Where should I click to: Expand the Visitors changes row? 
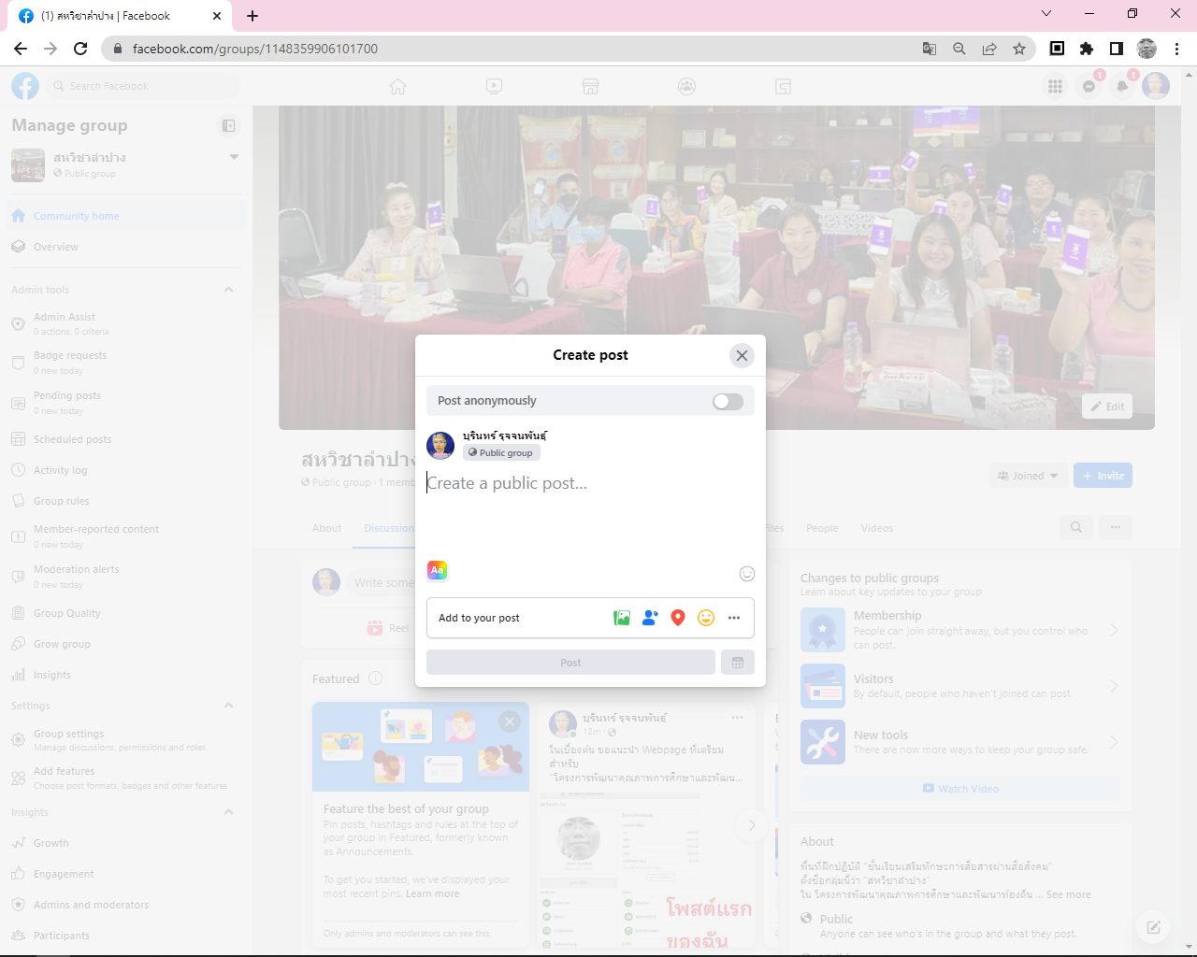(x=960, y=686)
